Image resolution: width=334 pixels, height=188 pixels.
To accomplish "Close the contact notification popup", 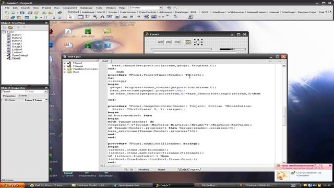I will coord(330,166).
